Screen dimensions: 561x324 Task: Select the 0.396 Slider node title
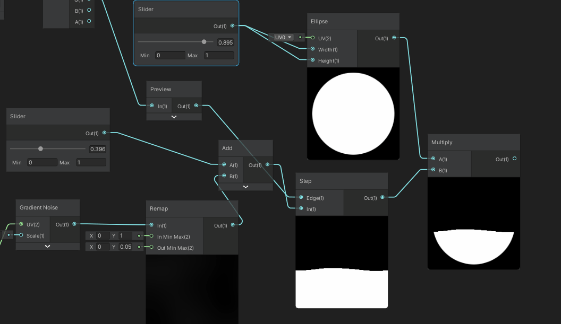coord(18,117)
